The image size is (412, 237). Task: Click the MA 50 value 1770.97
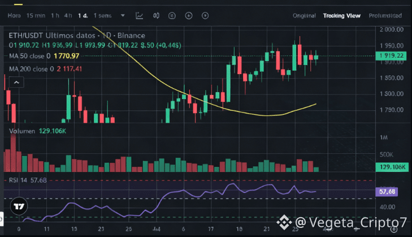point(67,56)
